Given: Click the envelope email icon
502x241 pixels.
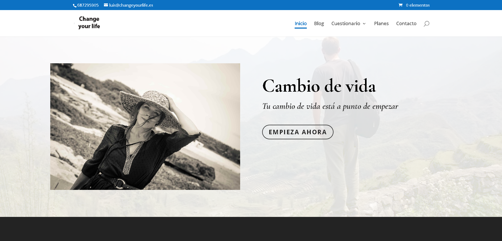Looking at the screenshot, I should (x=106, y=5).
